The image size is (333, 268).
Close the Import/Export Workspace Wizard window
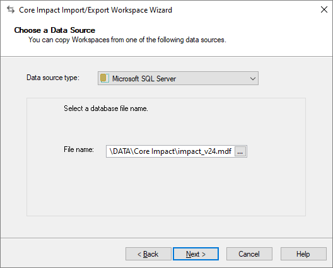click(324, 9)
